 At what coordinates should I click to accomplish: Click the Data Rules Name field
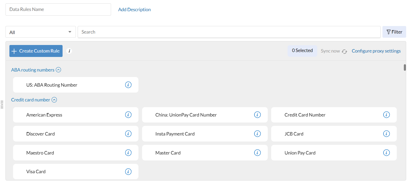pos(58,9)
